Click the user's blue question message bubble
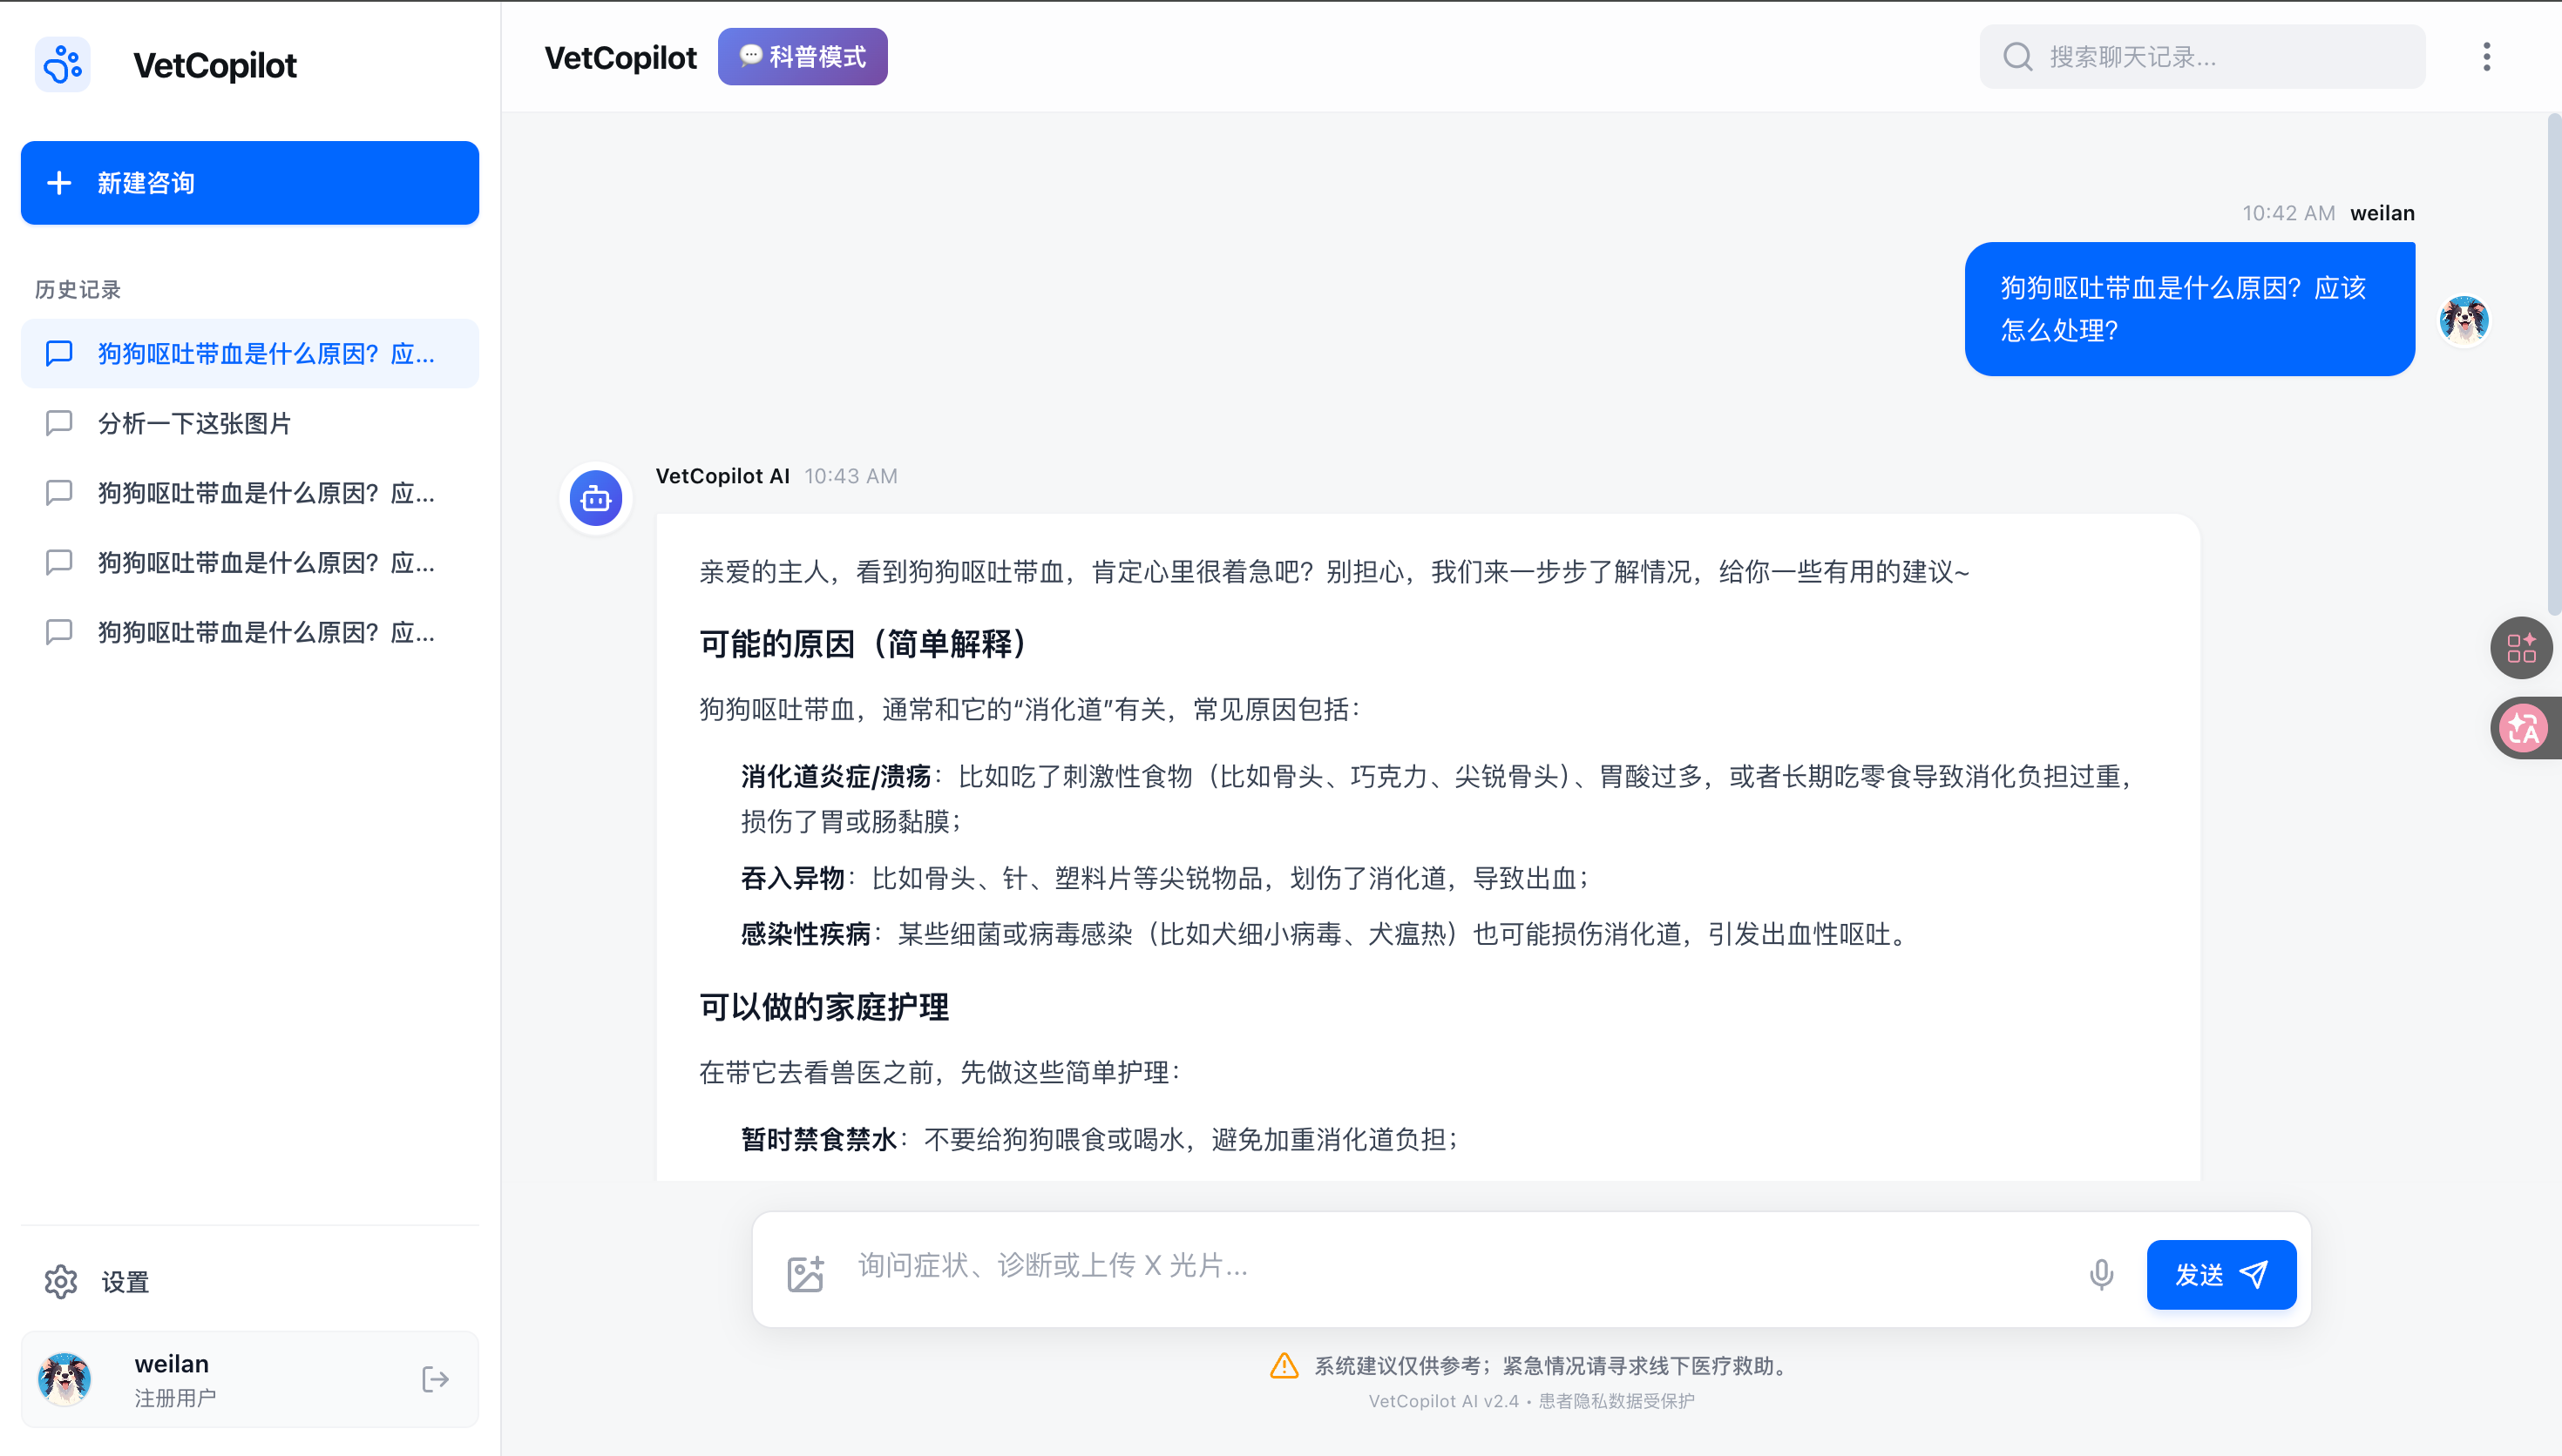 [x=2189, y=309]
